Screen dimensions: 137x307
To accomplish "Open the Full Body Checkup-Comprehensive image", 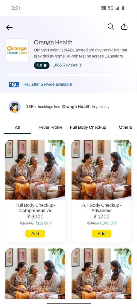I will 35,170.
